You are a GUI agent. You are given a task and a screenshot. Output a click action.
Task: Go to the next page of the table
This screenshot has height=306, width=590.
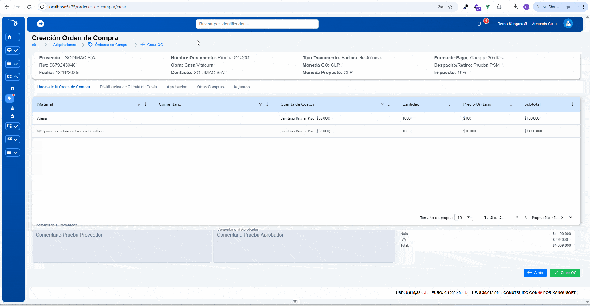coord(562,218)
